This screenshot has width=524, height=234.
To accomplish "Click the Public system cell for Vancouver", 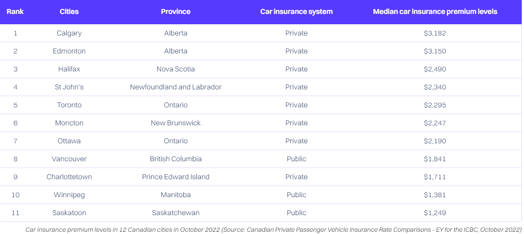I will (x=296, y=159).
